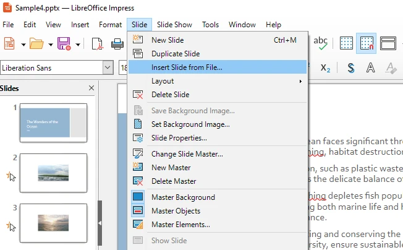This screenshot has width=403, height=250.
Task: Click the blue Master Background square icon
Action: pyautogui.click(x=138, y=197)
